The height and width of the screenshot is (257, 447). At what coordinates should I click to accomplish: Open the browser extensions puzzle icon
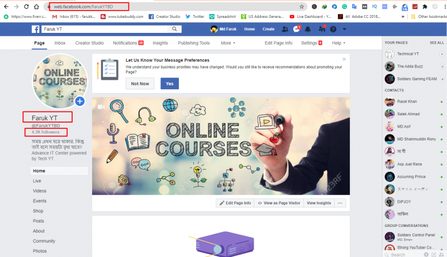point(425,7)
